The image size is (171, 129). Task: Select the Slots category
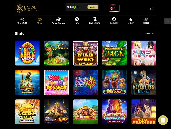pyautogui.click(x=39, y=21)
